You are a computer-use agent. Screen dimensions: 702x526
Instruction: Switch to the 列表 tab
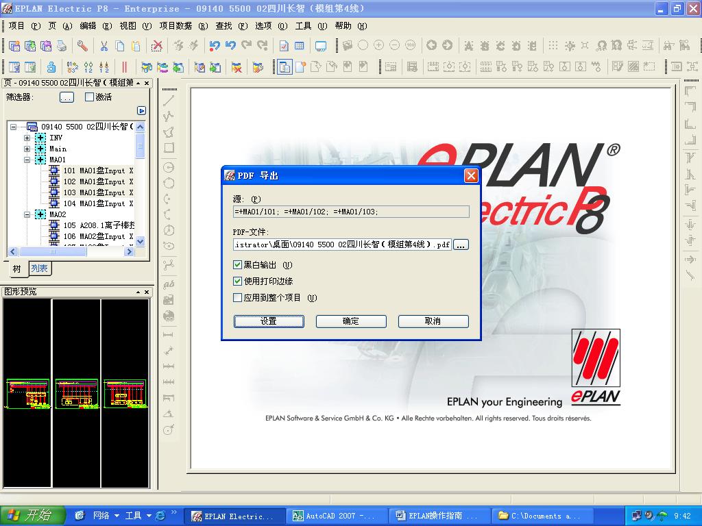(x=39, y=268)
